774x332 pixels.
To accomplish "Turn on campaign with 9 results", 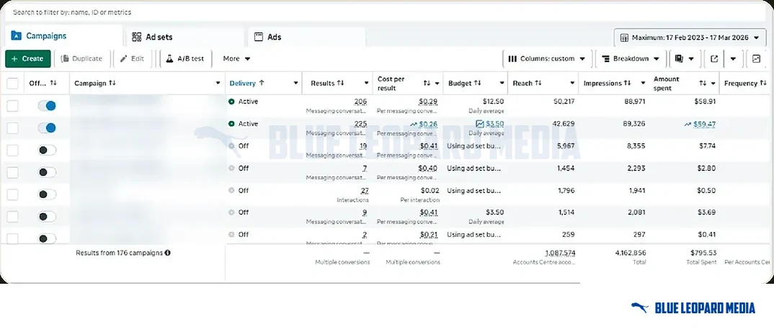I will [48, 217].
